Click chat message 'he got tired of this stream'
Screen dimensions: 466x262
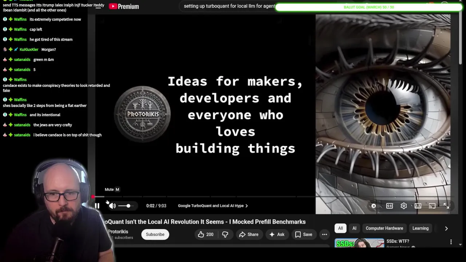51,39
